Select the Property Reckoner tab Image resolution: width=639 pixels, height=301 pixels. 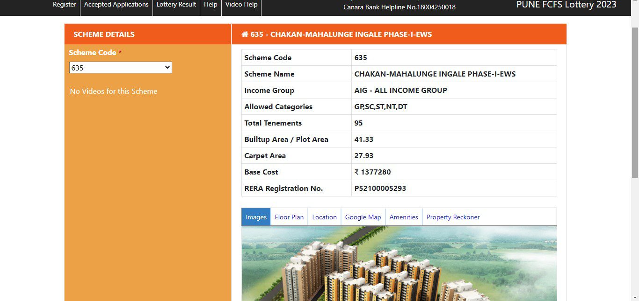[453, 217]
